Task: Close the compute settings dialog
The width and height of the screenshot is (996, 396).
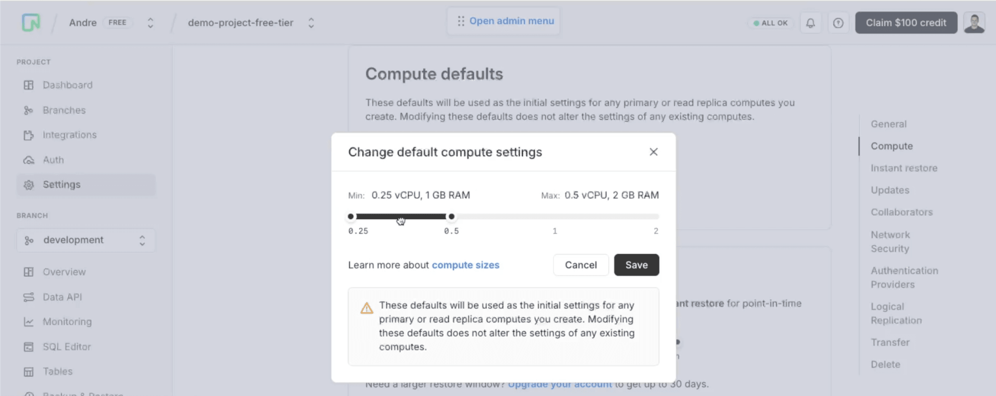Action: pos(653,152)
